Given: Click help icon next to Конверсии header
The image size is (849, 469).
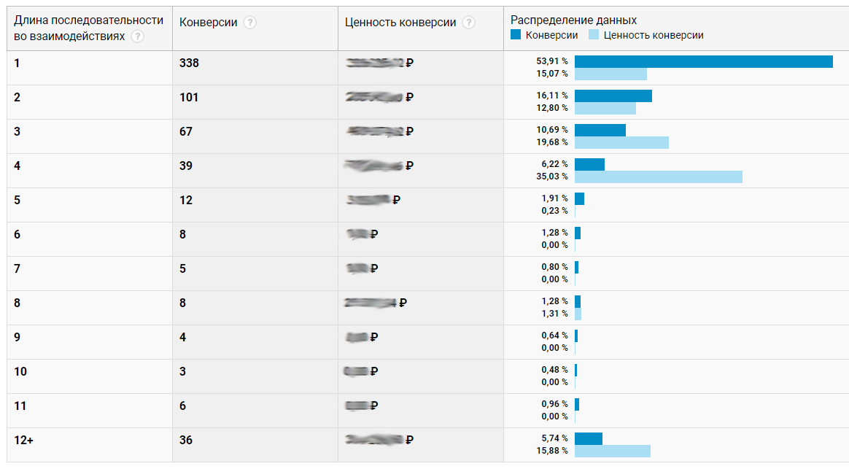Looking at the screenshot, I should point(250,23).
